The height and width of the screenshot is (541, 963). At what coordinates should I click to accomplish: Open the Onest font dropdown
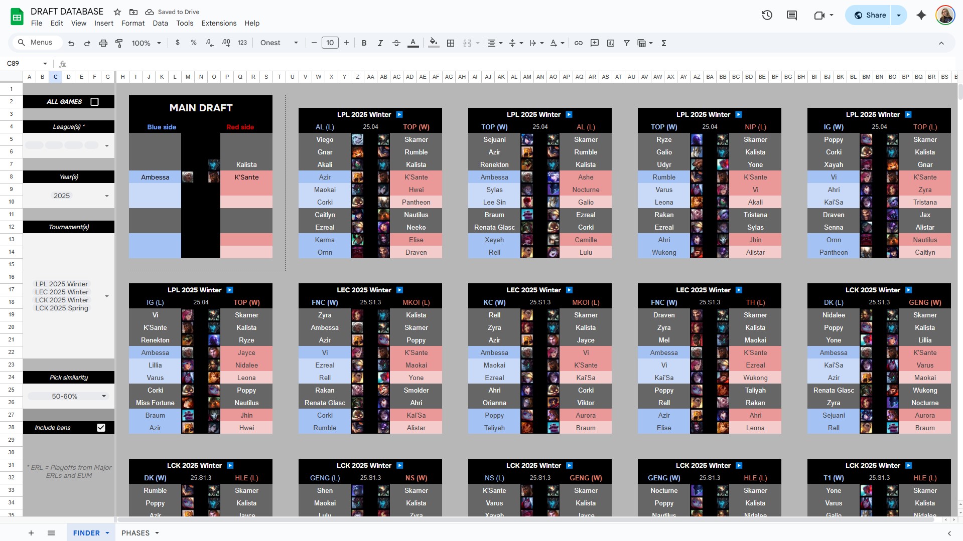pyautogui.click(x=279, y=43)
